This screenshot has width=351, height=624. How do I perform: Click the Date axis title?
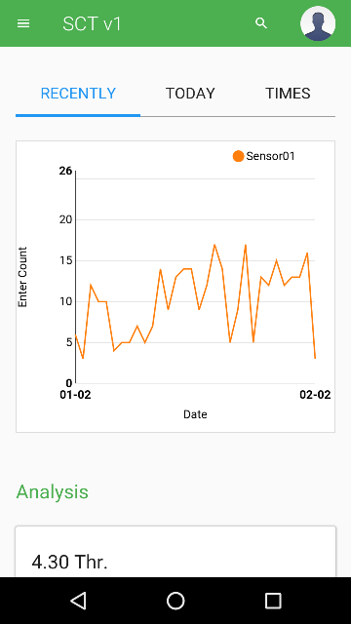pos(195,414)
